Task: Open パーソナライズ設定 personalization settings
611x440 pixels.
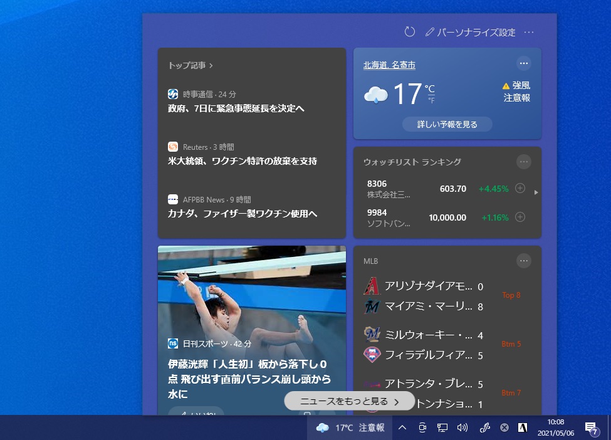Action: [x=471, y=33]
